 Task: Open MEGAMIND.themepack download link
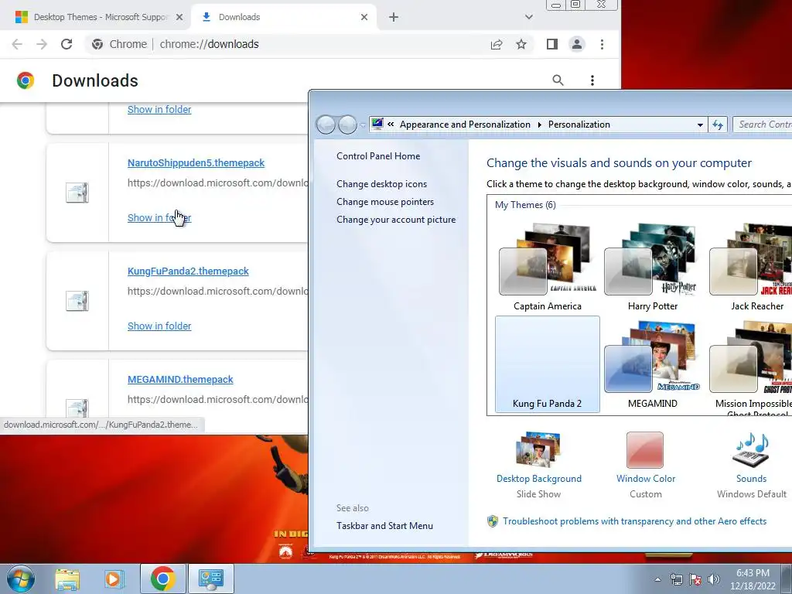[180, 379]
